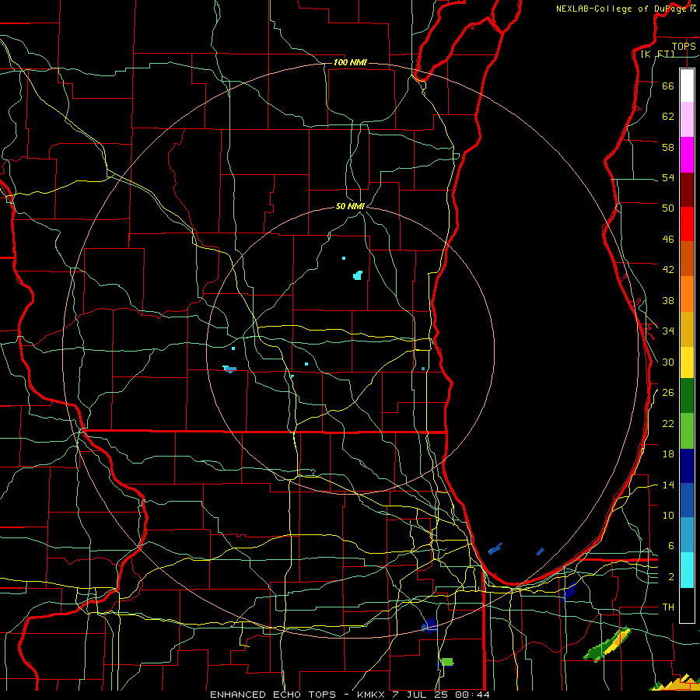
Task: Pick the orange 38 legend swatch
Action: (687, 294)
